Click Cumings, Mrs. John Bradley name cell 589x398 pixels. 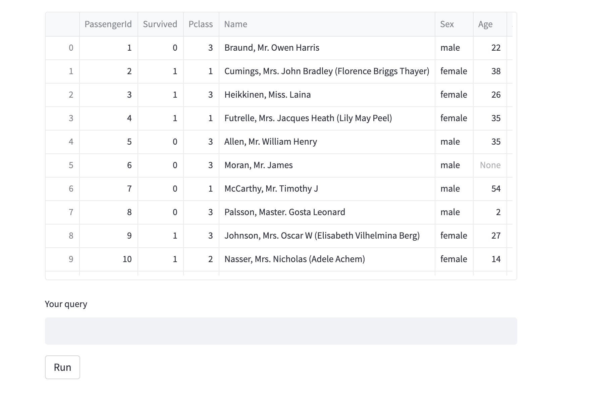pos(326,71)
